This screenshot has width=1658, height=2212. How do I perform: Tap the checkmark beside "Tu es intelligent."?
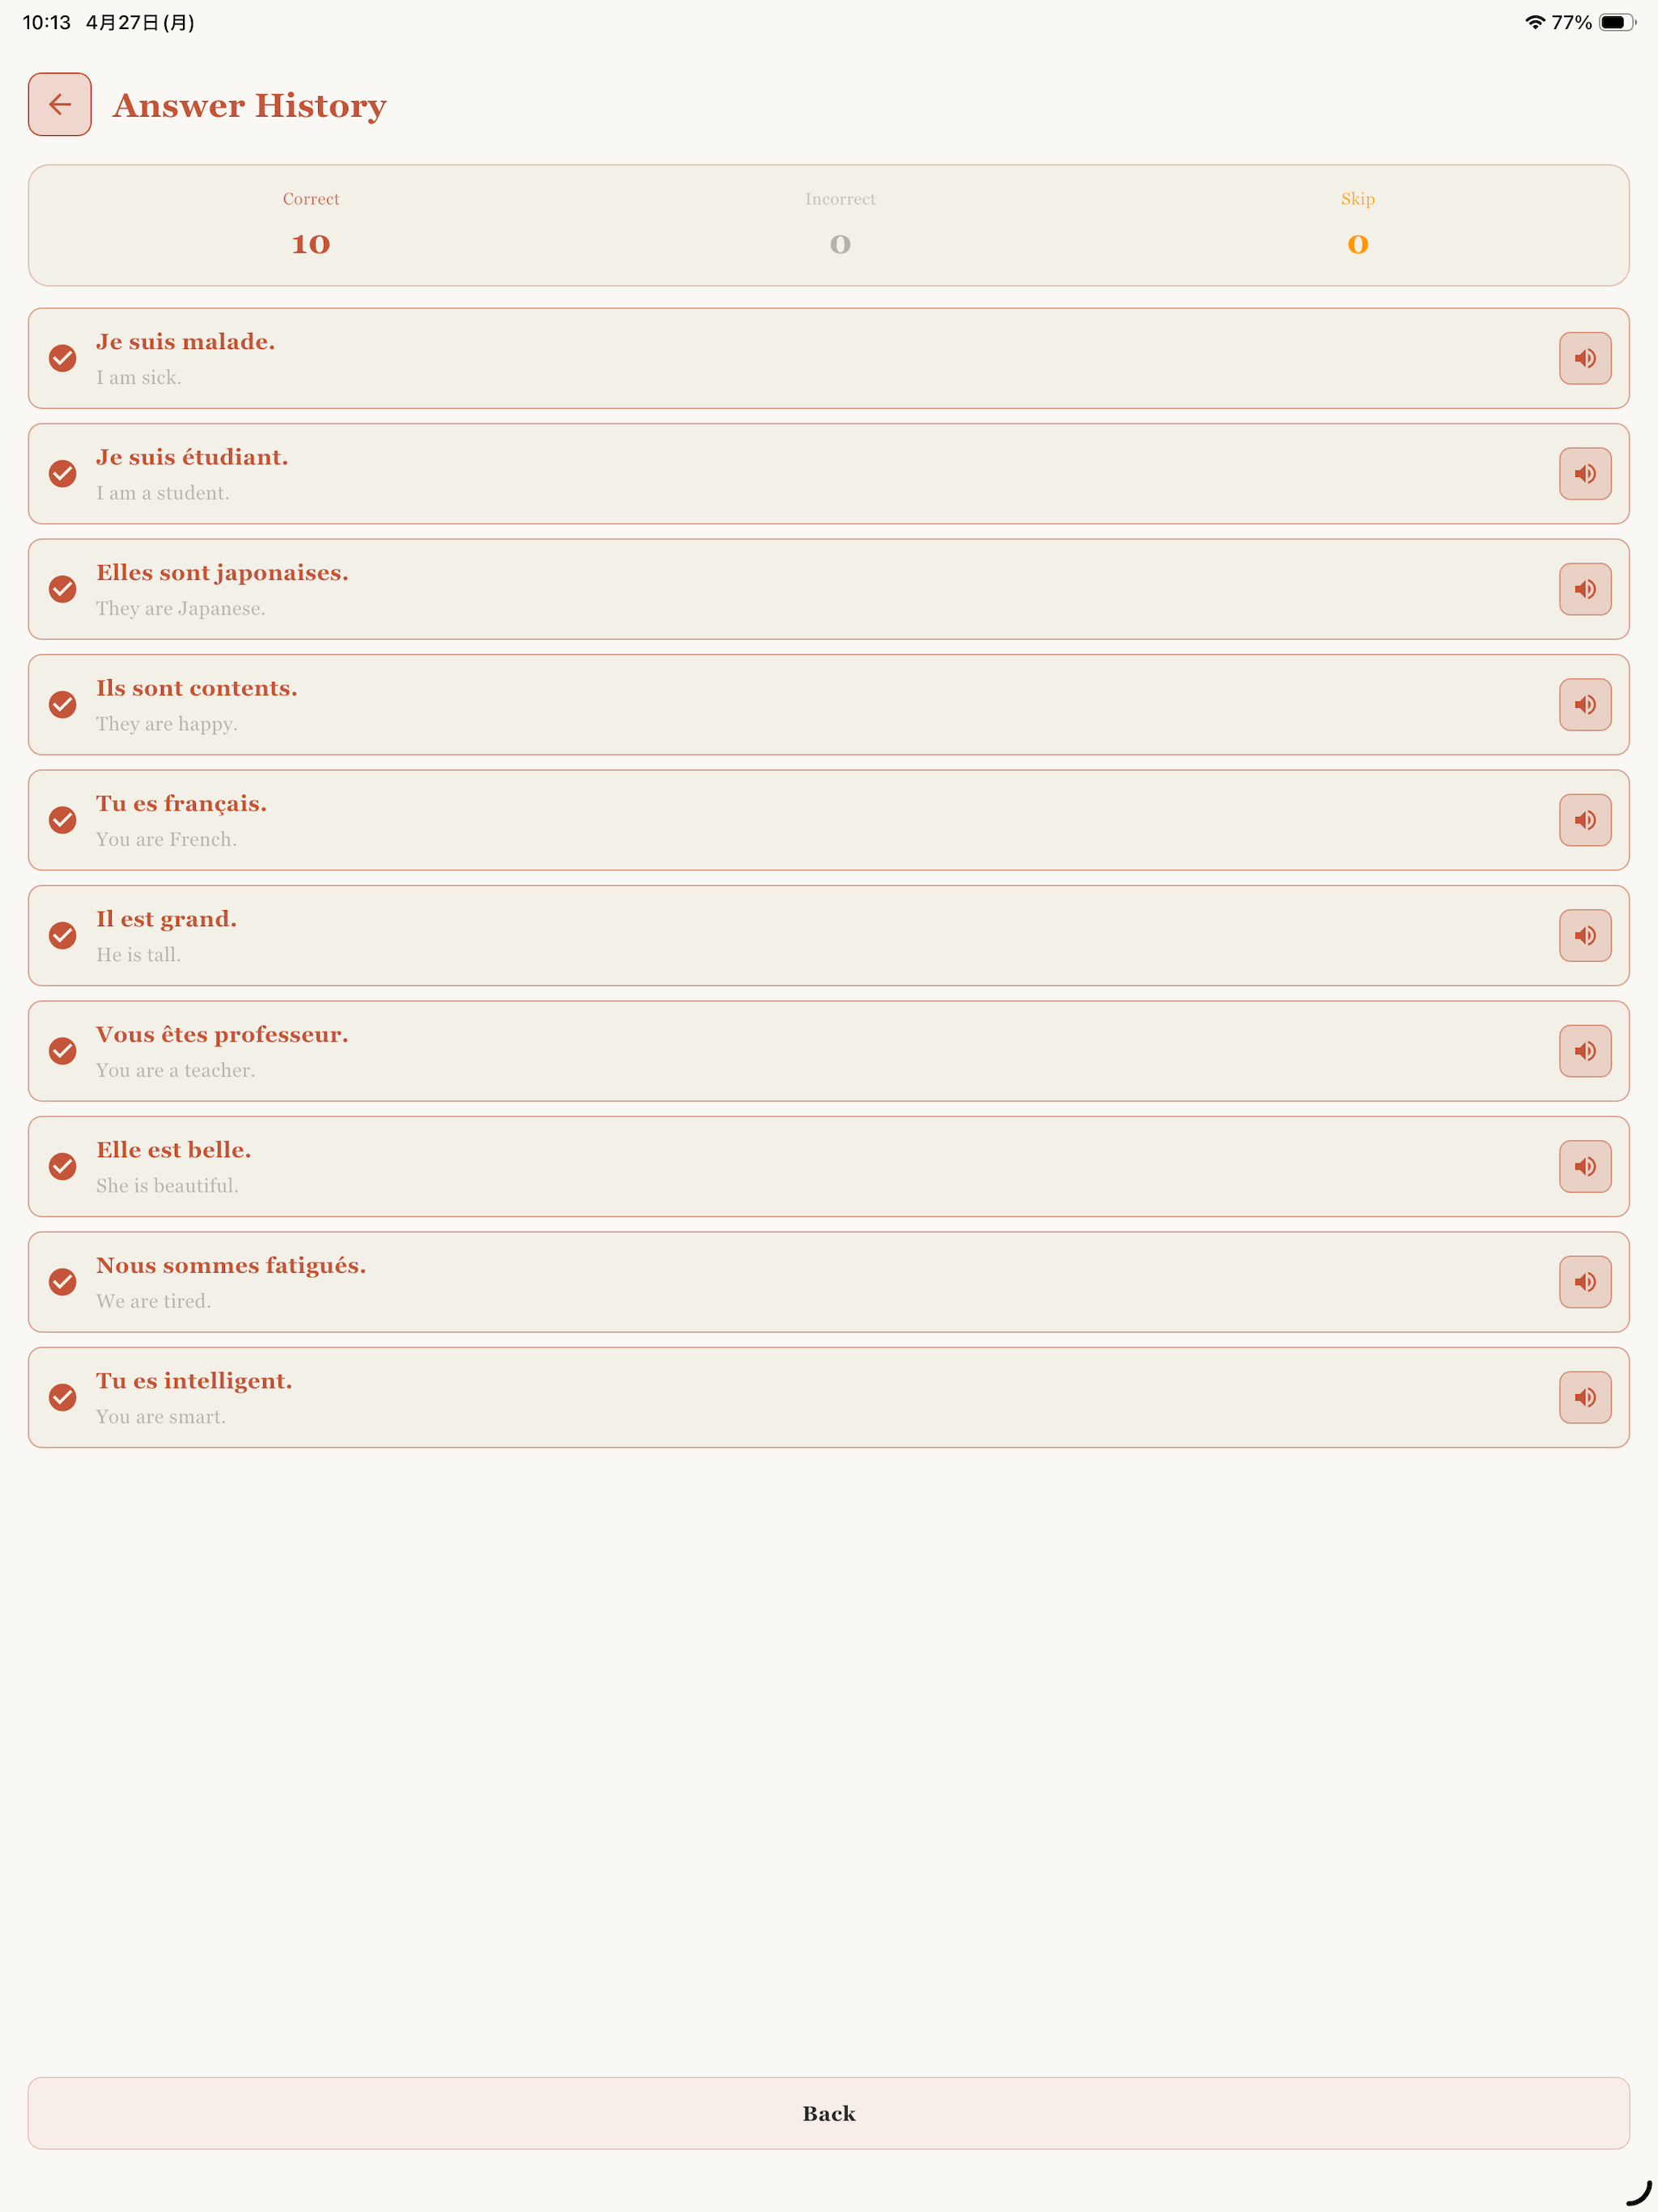coord(63,1398)
